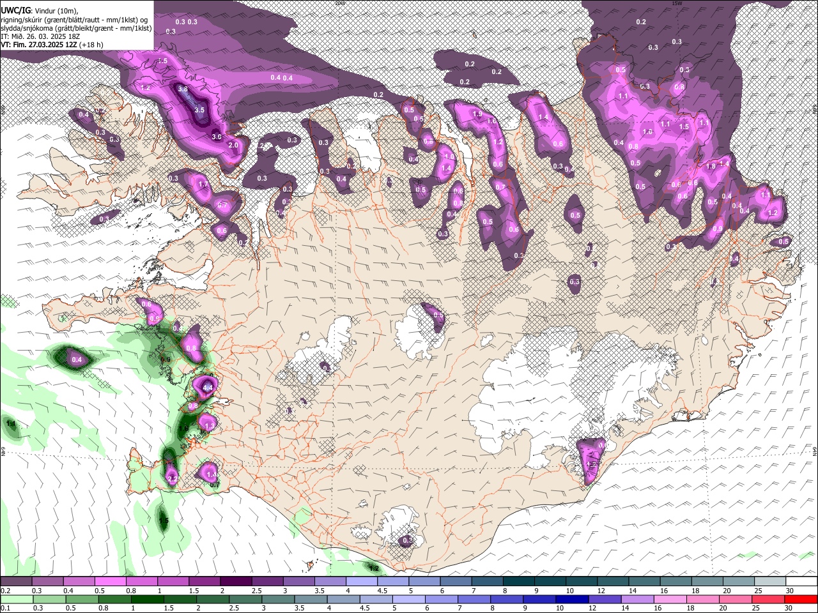818x613 pixels.
Task: Click the 'IT: Mið. 26. 03. 2025 18Z' line
Action: click(x=40, y=36)
